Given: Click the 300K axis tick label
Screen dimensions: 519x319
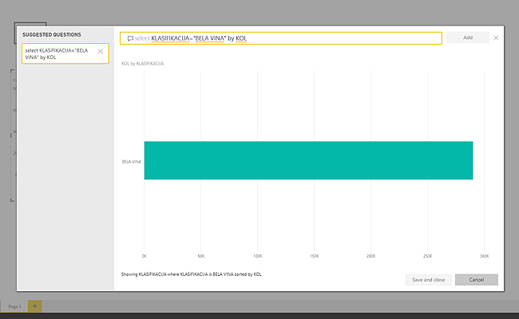Looking at the screenshot, I should 484,256.
